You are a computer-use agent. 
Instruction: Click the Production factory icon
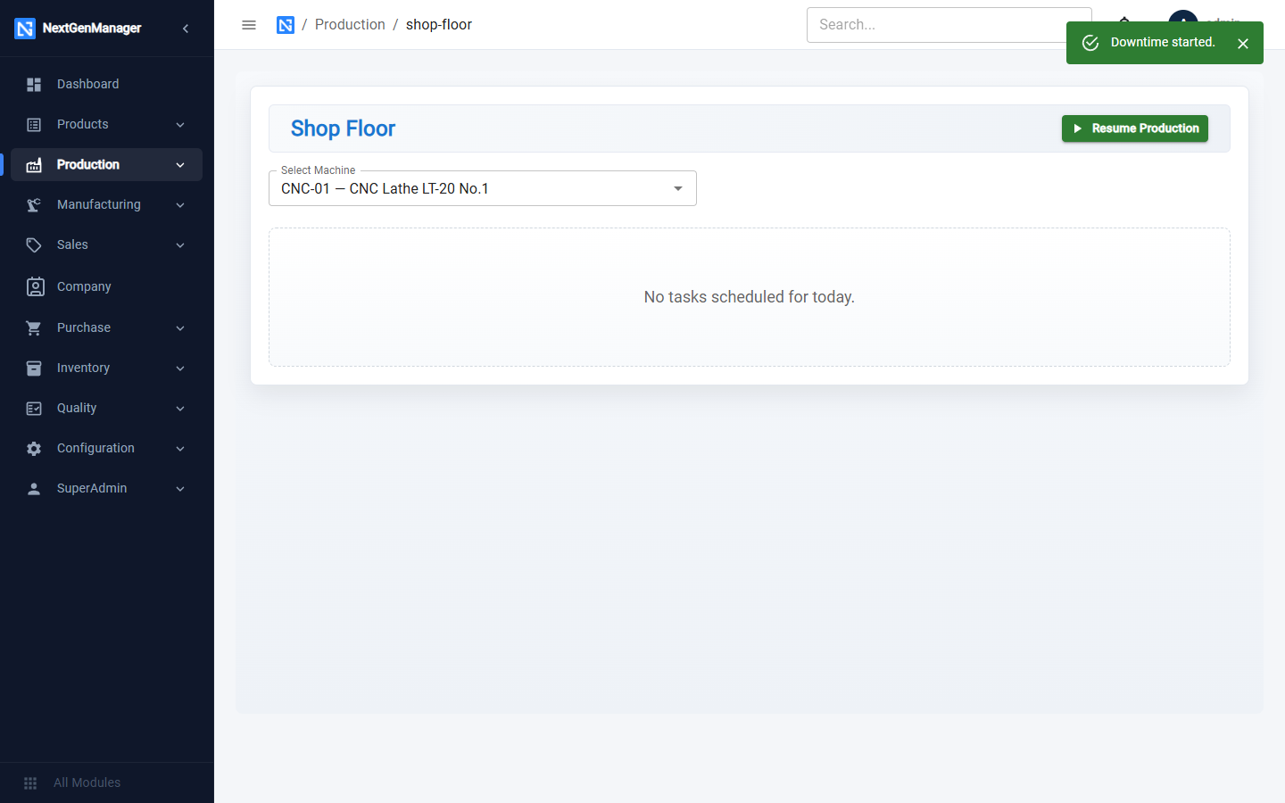click(34, 165)
